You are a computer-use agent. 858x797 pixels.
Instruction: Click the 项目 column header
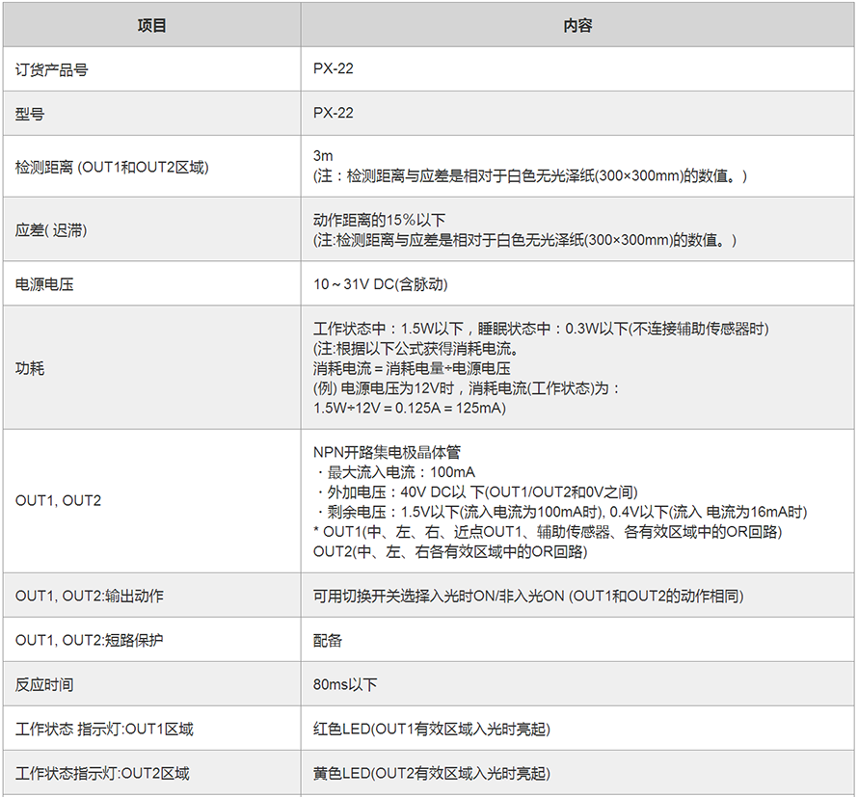click(152, 26)
